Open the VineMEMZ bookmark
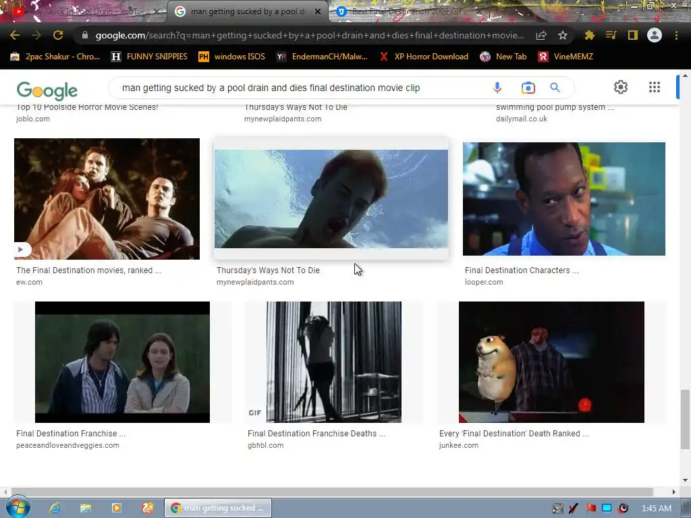Viewport: 691px width, 518px height. point(566,57)
